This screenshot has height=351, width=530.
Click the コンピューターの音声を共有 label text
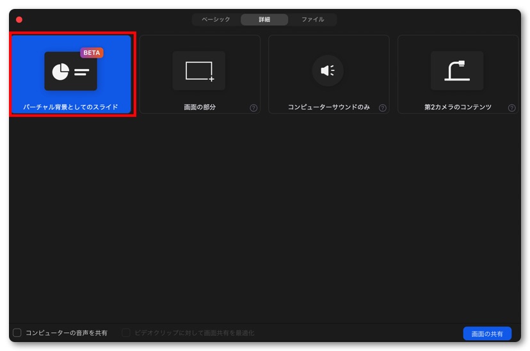point(66,333)
